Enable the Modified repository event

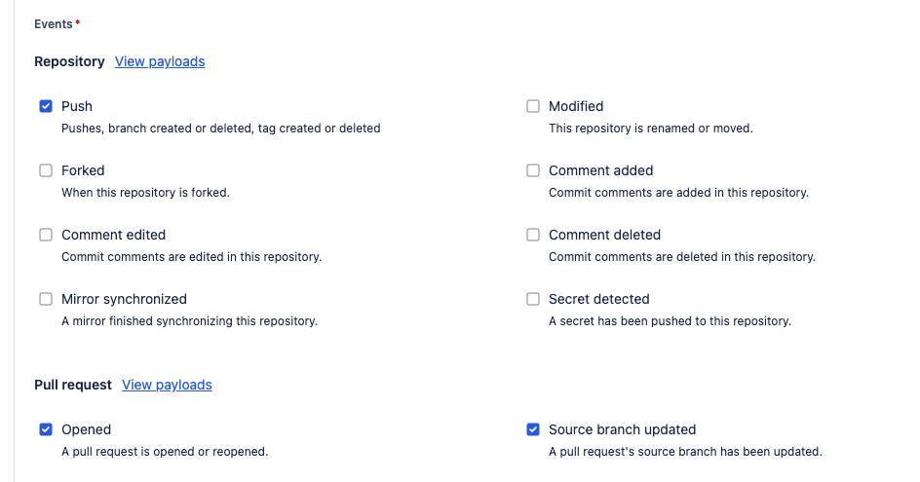pos(533,106)
